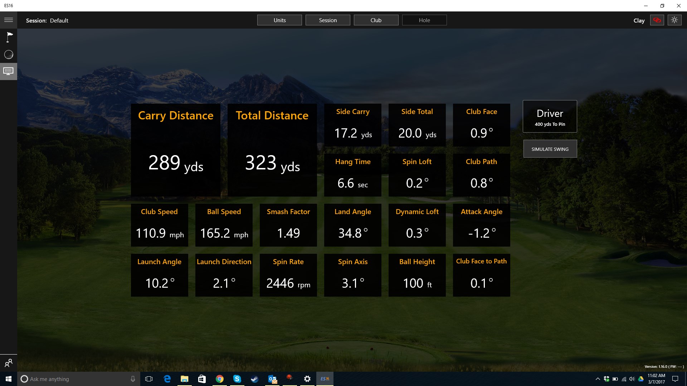The image size is (687, 386).
Task: Open the keyboard data view icon
Action: (9, 71)
